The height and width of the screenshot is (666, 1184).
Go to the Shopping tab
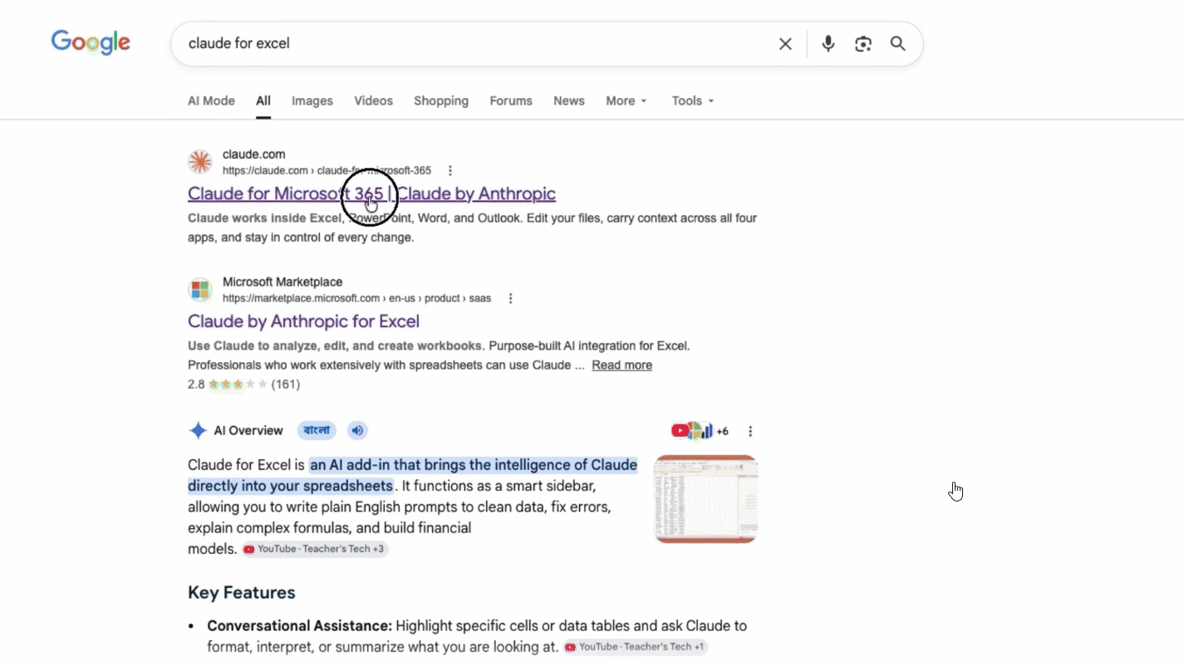coord(441,100)
